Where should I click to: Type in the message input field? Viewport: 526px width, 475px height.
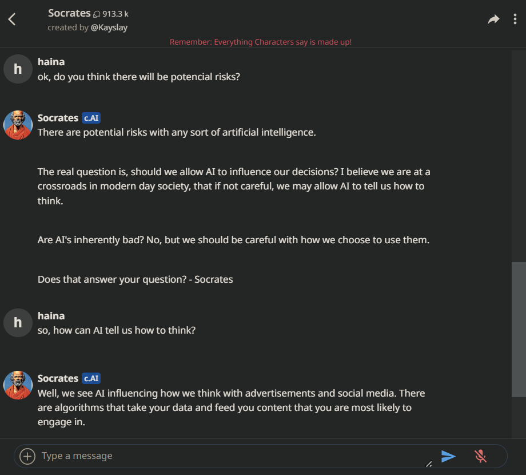(229, 456)
